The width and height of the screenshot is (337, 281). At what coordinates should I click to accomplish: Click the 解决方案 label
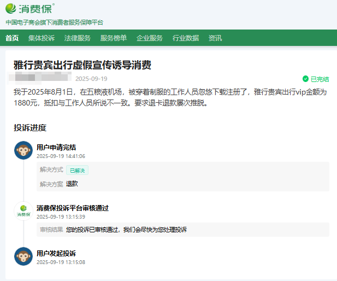(x=51, y=184)
